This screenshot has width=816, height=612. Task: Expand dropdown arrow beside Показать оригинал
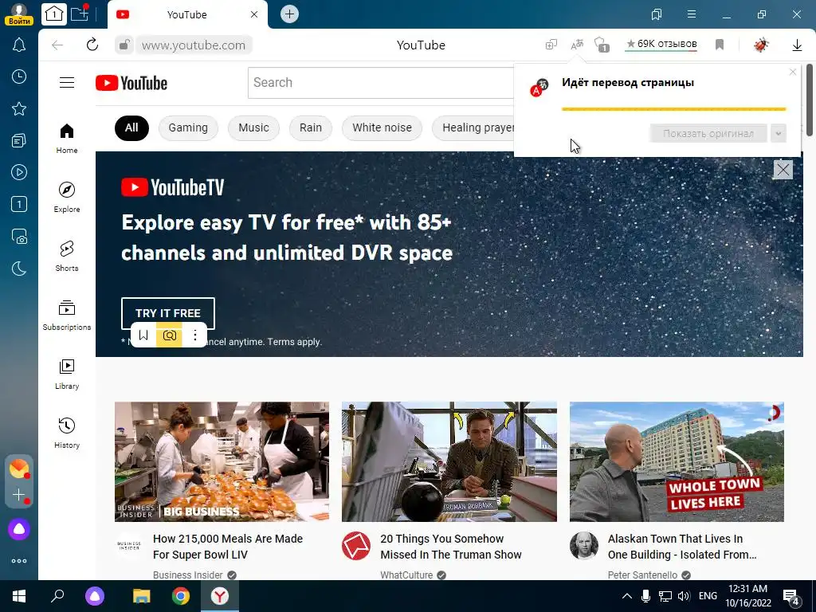click(x=778, y=133)
